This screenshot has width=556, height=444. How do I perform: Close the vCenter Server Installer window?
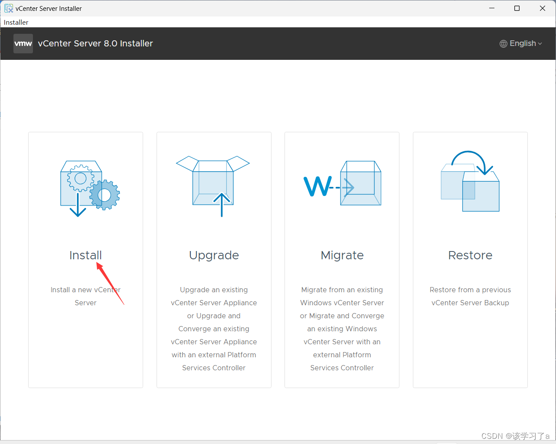(543, 8)
